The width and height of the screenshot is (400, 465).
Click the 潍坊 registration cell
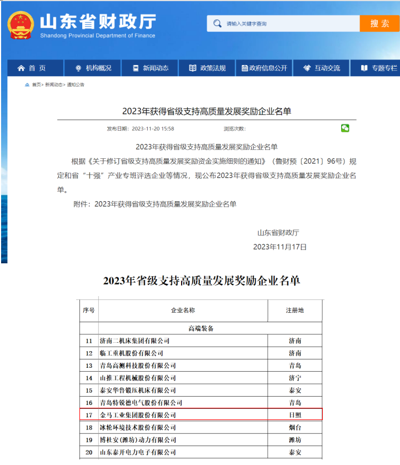click(295, 440)
